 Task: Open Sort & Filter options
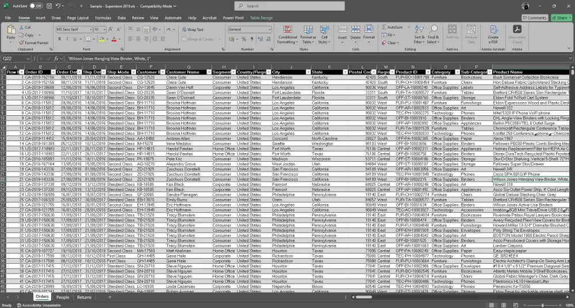click(x=419, y=35)
